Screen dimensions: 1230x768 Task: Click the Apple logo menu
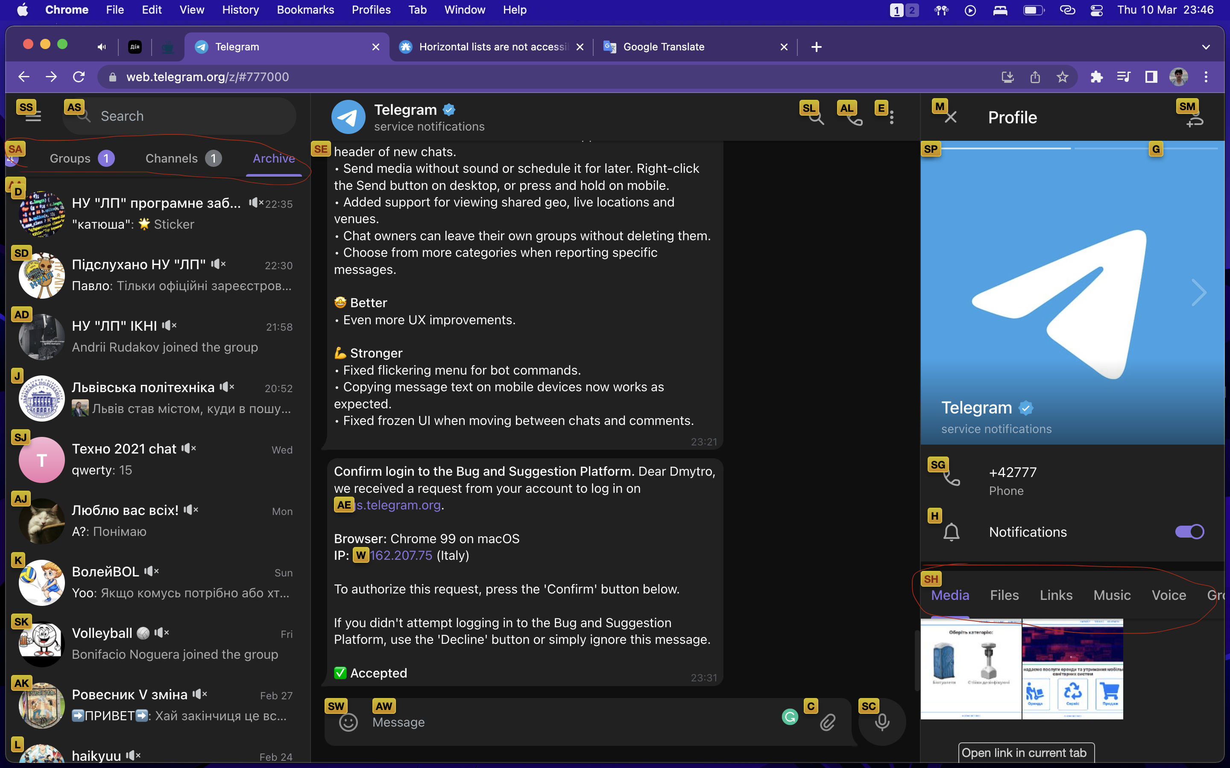tap(23, 10)
